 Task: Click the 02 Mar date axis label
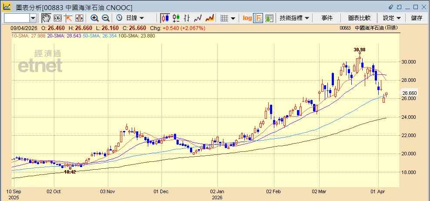coord(320,191)
